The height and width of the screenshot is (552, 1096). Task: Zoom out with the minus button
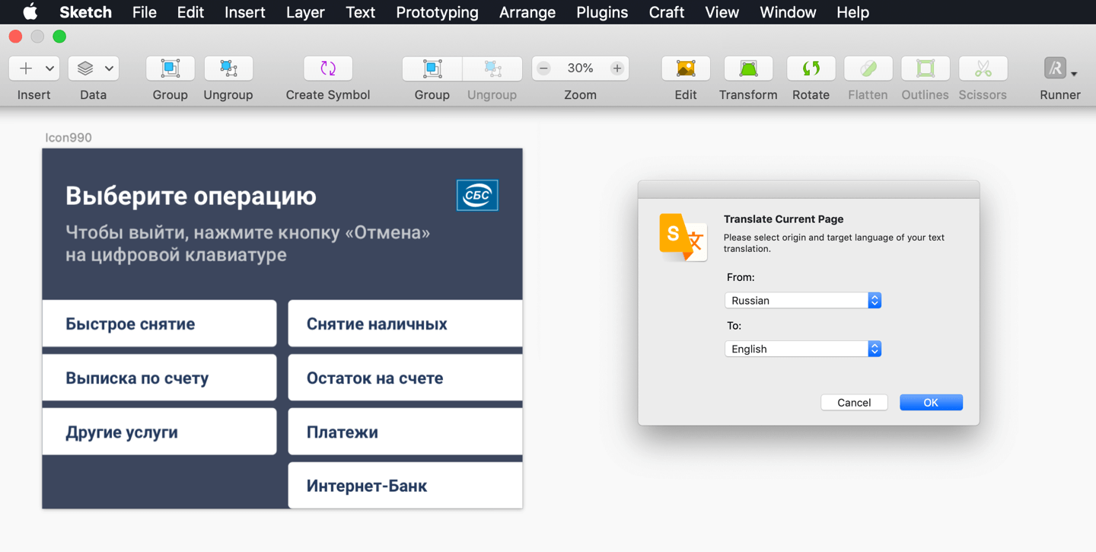(544, 69)
